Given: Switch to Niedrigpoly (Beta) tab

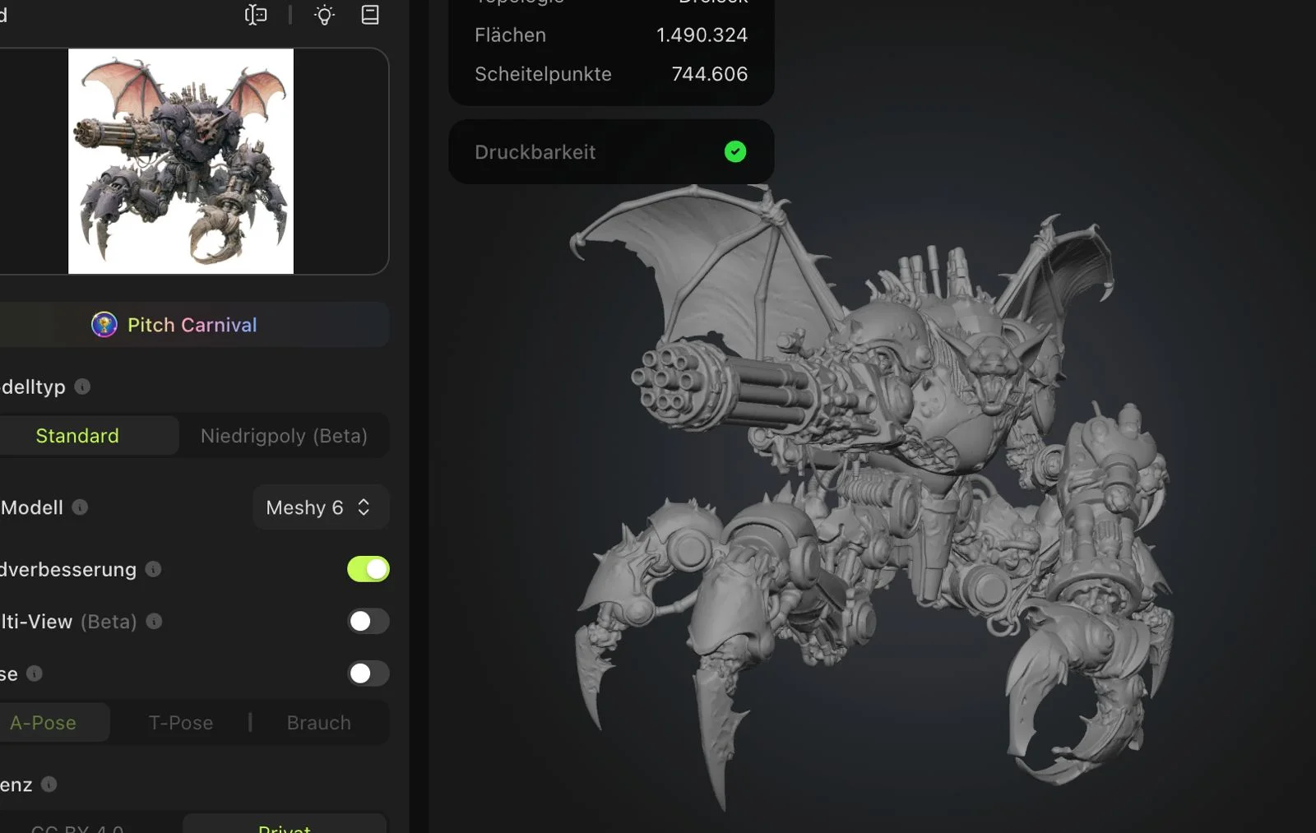Looking at the screenshot, I should coord(284,436).
